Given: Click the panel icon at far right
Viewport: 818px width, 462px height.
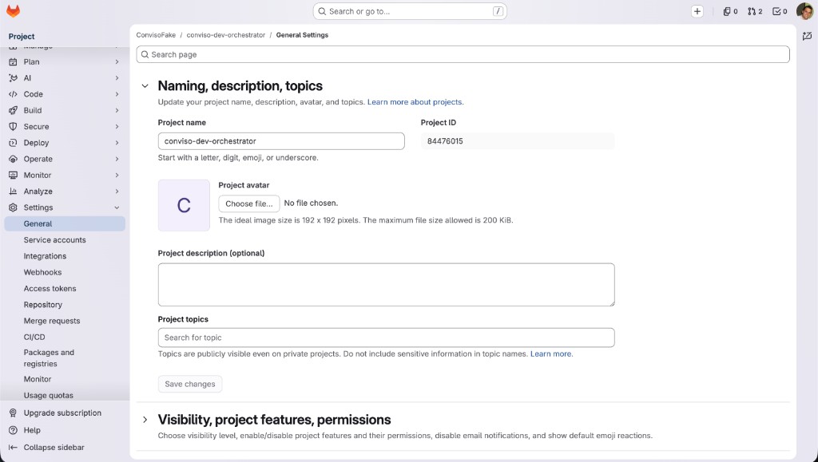Looking at the screenshot, I should pos(807,36).
